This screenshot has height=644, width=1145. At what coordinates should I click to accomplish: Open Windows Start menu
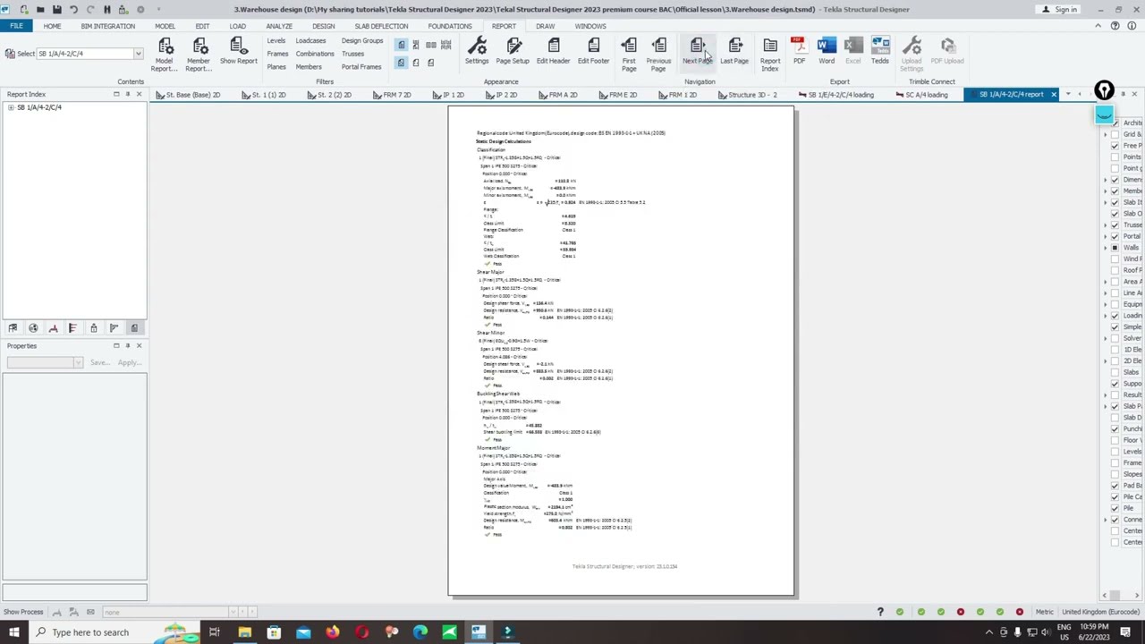[13, 632]
